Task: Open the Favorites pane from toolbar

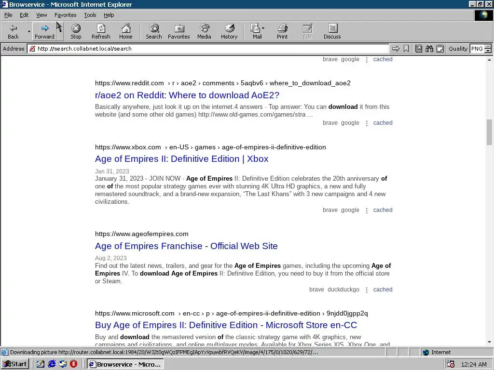Action: click(x=178, y=31)
